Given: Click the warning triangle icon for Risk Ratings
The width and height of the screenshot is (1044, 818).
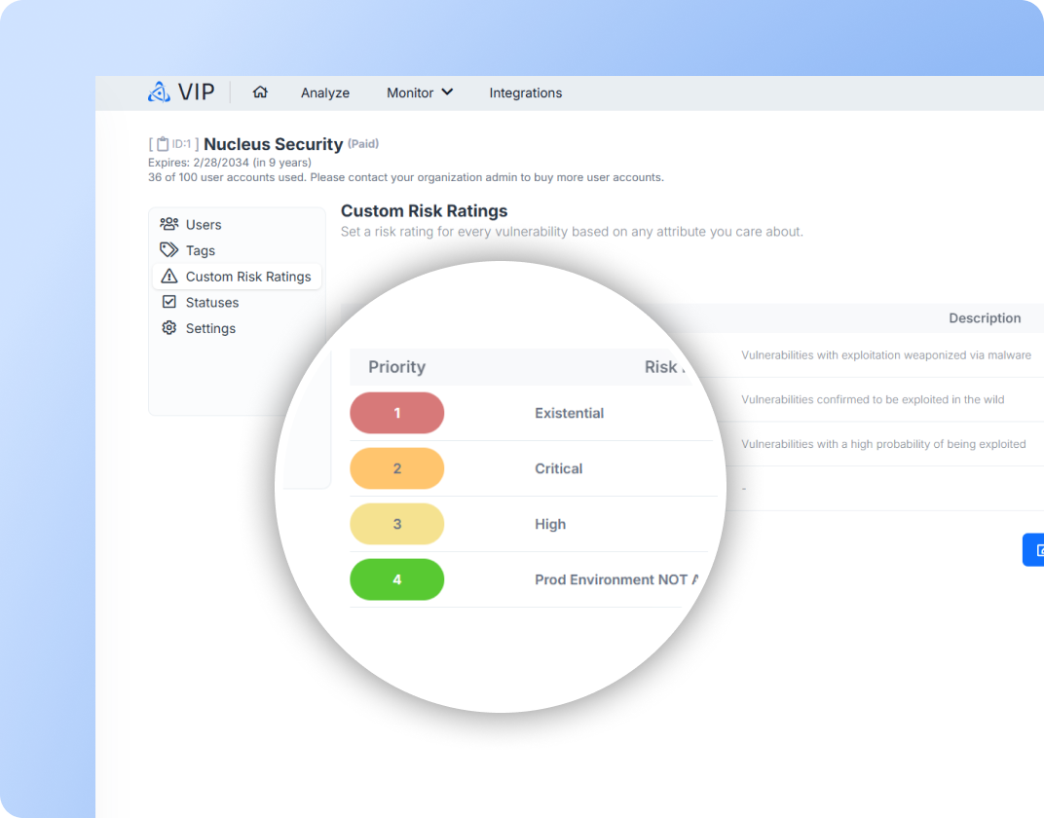Looking at the screenshot, I should pyautogui.click(x=169, y=276).
